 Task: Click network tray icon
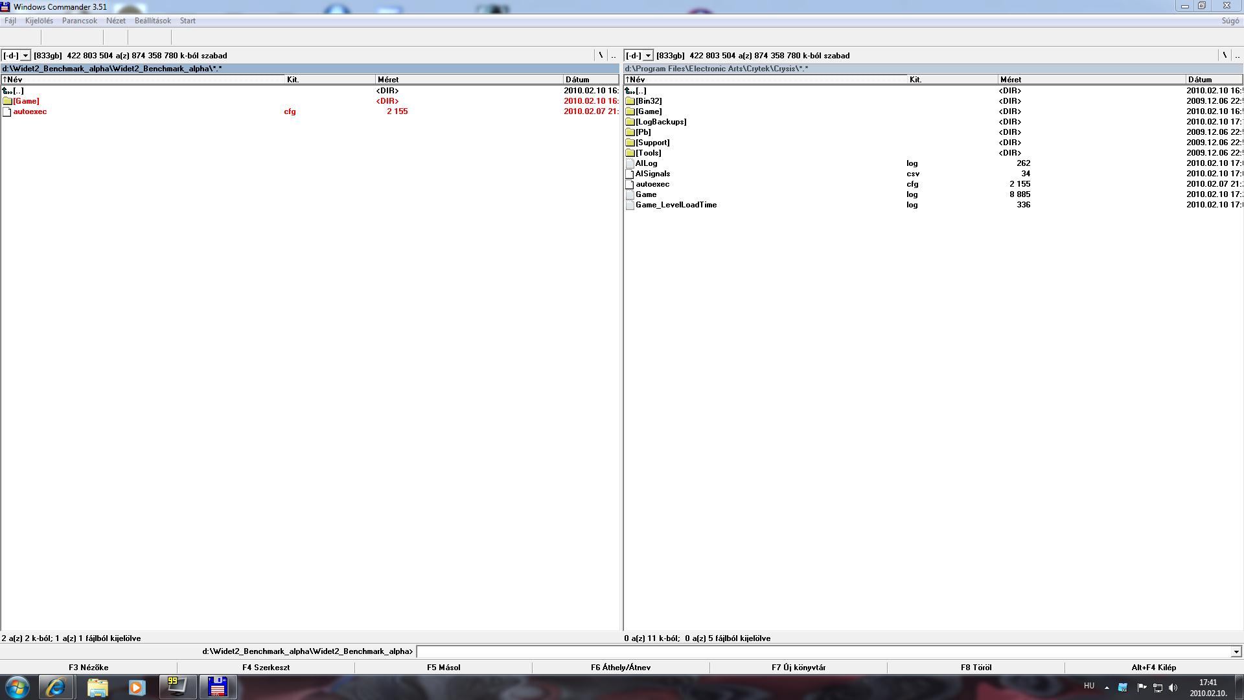(1157, 688)
